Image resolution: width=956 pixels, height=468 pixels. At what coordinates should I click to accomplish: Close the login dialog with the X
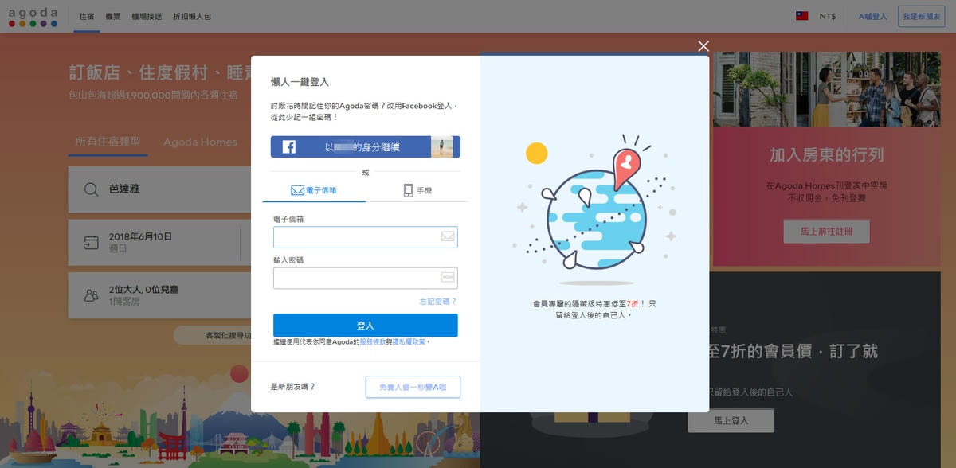703,46
